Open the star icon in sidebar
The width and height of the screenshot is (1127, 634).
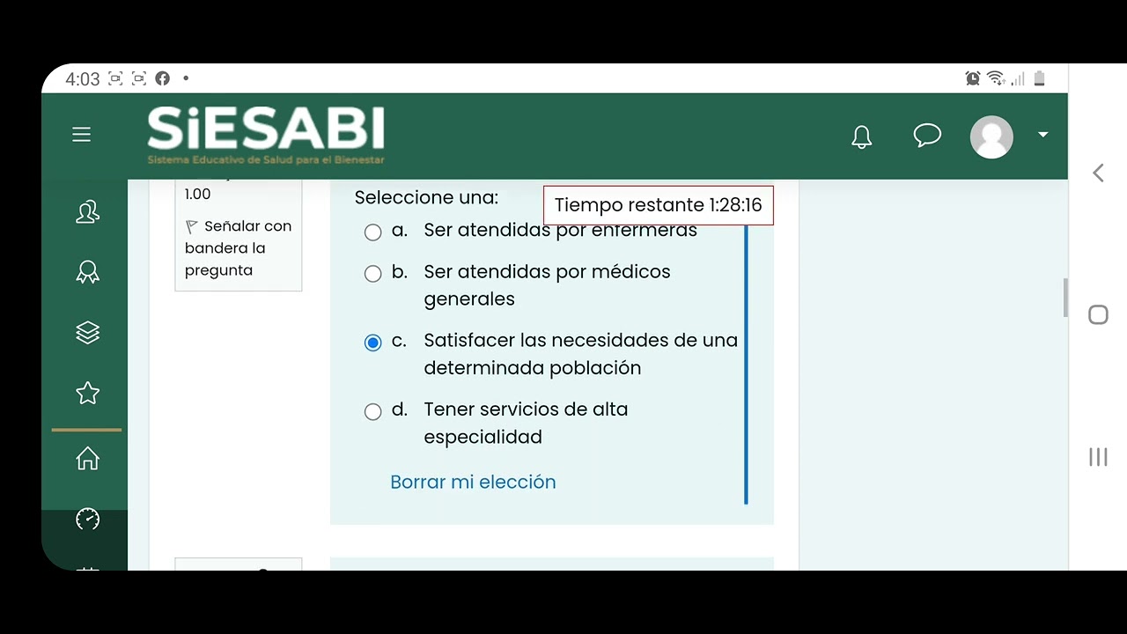(88, 393)
